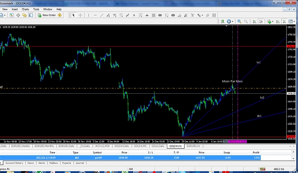Click the Profit column header

coord(256,152)
